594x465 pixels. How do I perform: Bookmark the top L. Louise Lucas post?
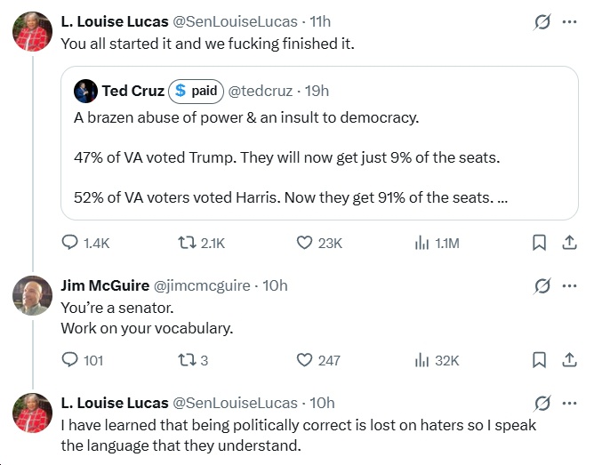(539, 243)
